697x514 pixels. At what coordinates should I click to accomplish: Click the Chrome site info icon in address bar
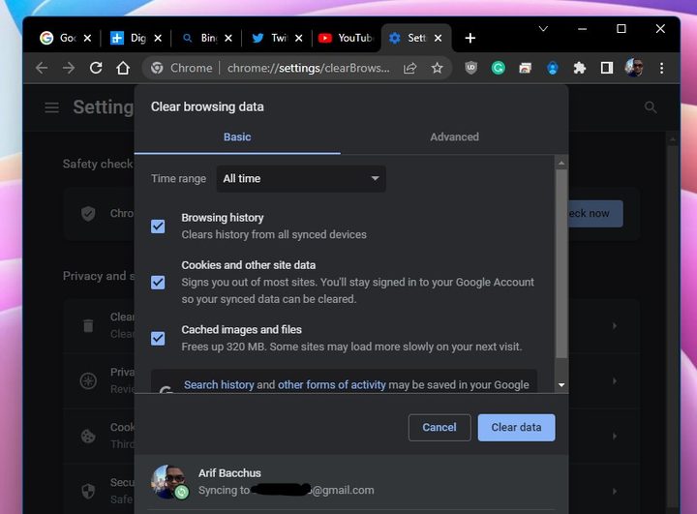click(157, 68)
